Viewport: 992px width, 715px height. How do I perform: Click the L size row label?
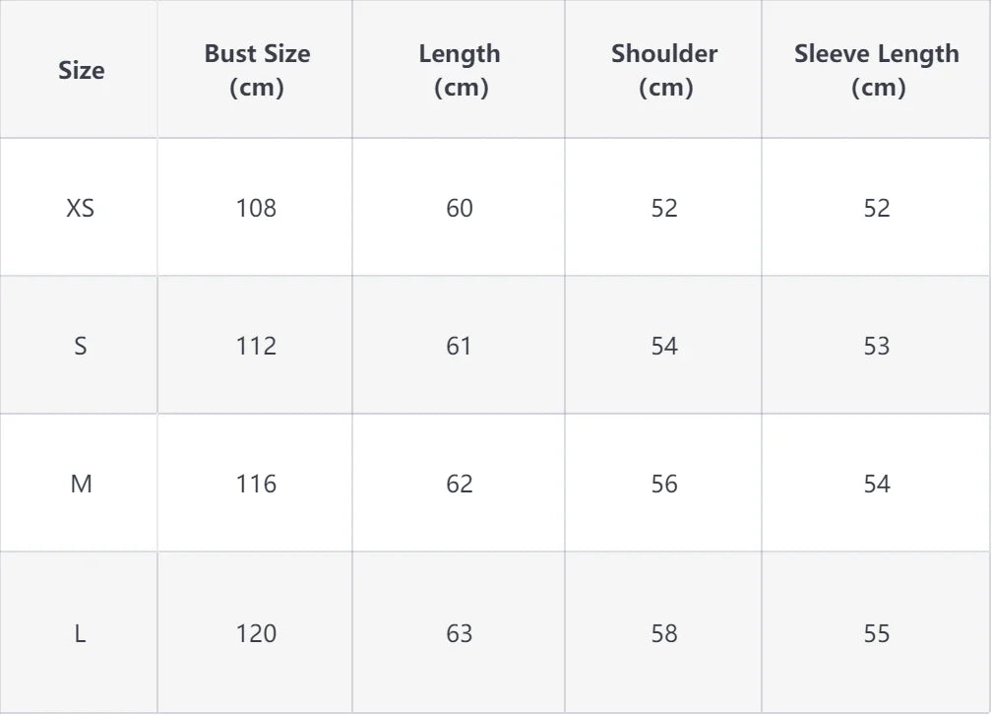pyautogui.click(x=81, y=633)
